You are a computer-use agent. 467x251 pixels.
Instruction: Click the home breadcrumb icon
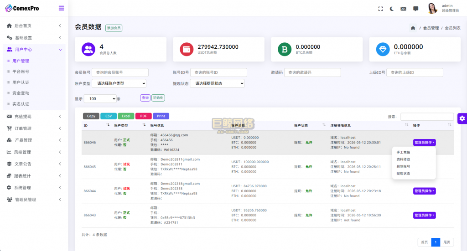413,28
